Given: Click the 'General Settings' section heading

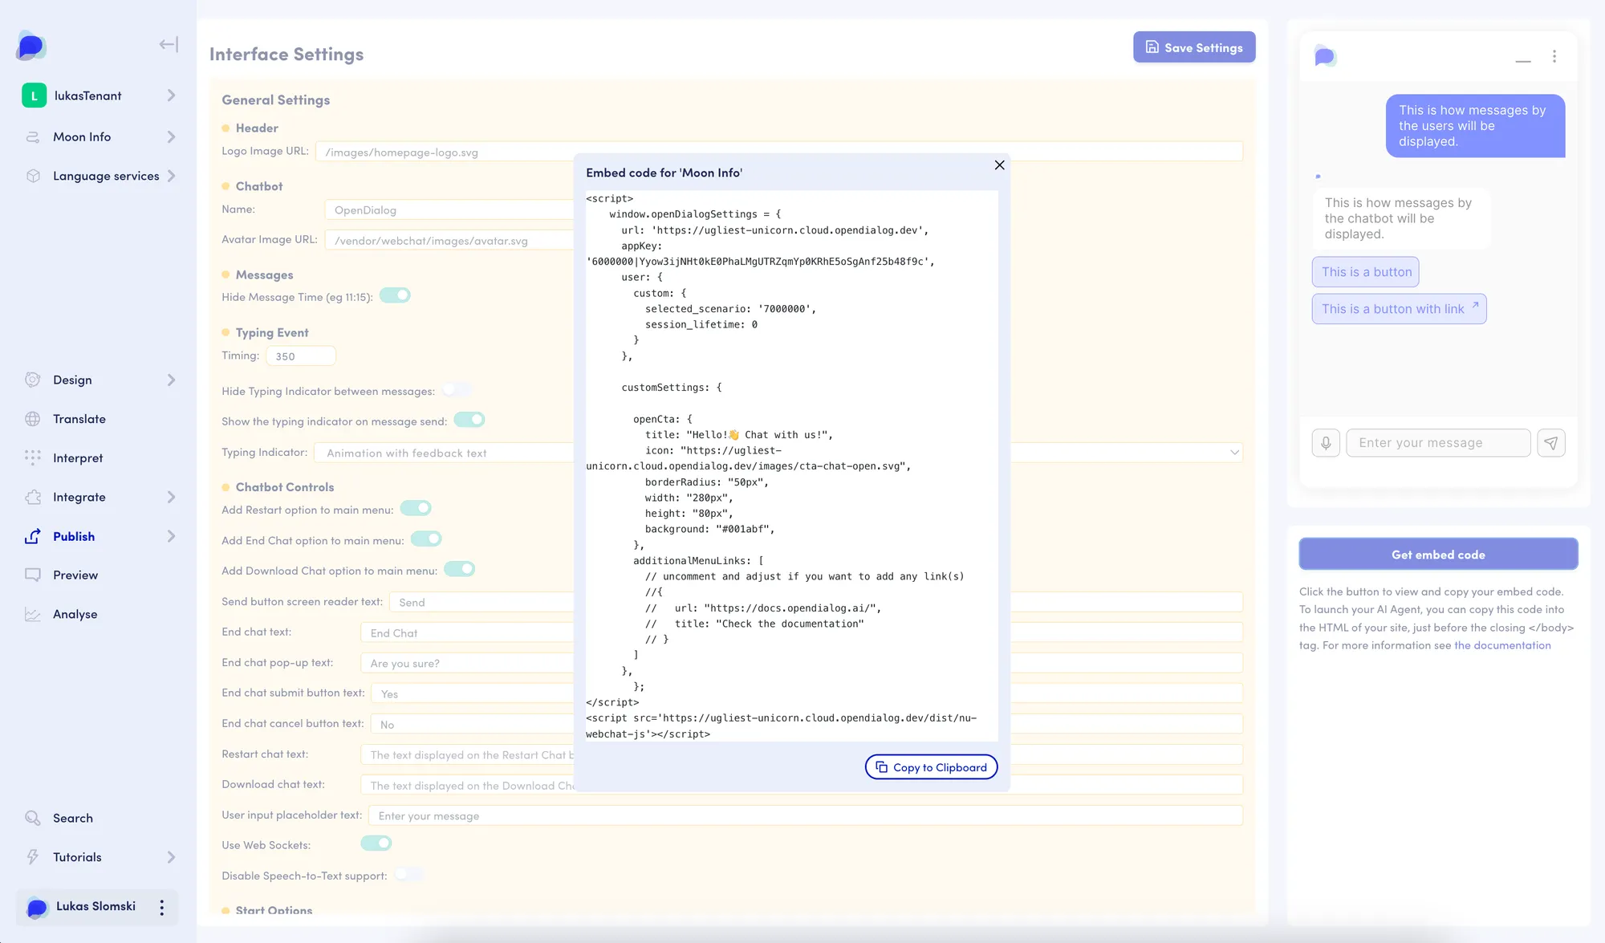Looking at the screenshot, I should tap(276, 100).
